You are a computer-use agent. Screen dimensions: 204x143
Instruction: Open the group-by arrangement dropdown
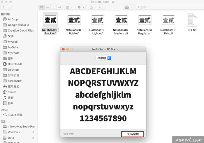tap(69, 7)
